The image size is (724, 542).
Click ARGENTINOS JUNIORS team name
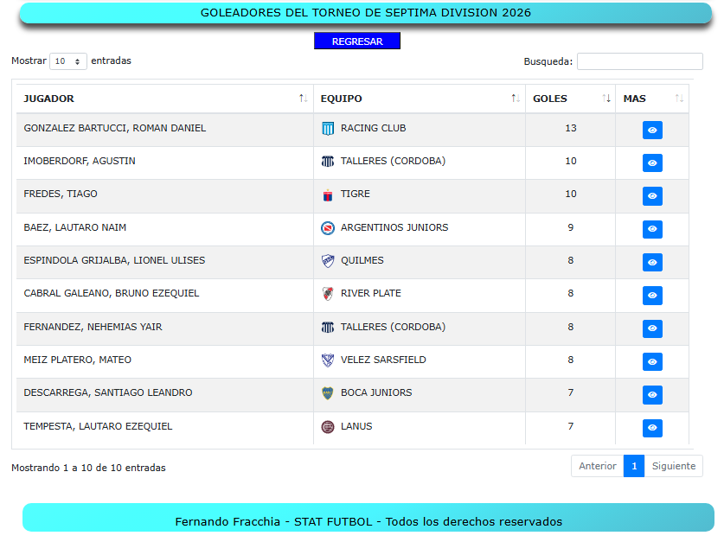click(394, 227)
